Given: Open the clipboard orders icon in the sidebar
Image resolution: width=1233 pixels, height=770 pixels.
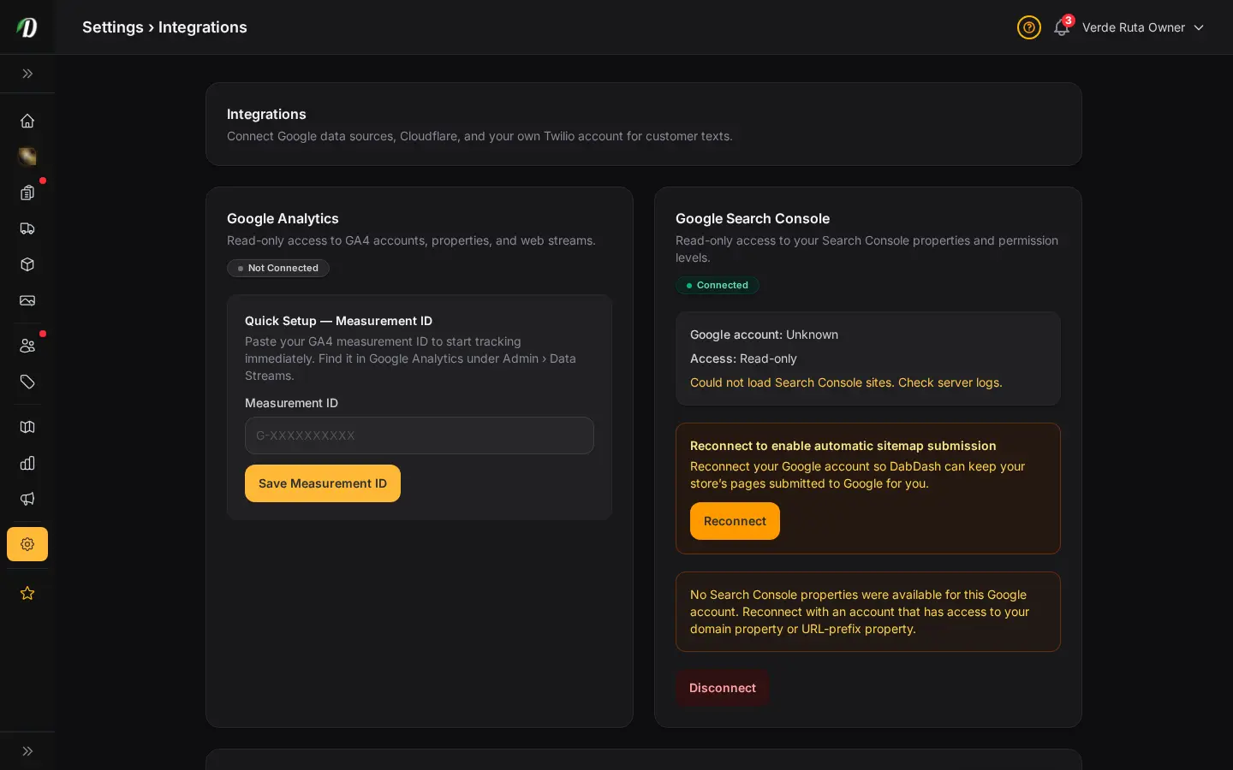Looking at the screenshot, I should click(x=27, y=192).
